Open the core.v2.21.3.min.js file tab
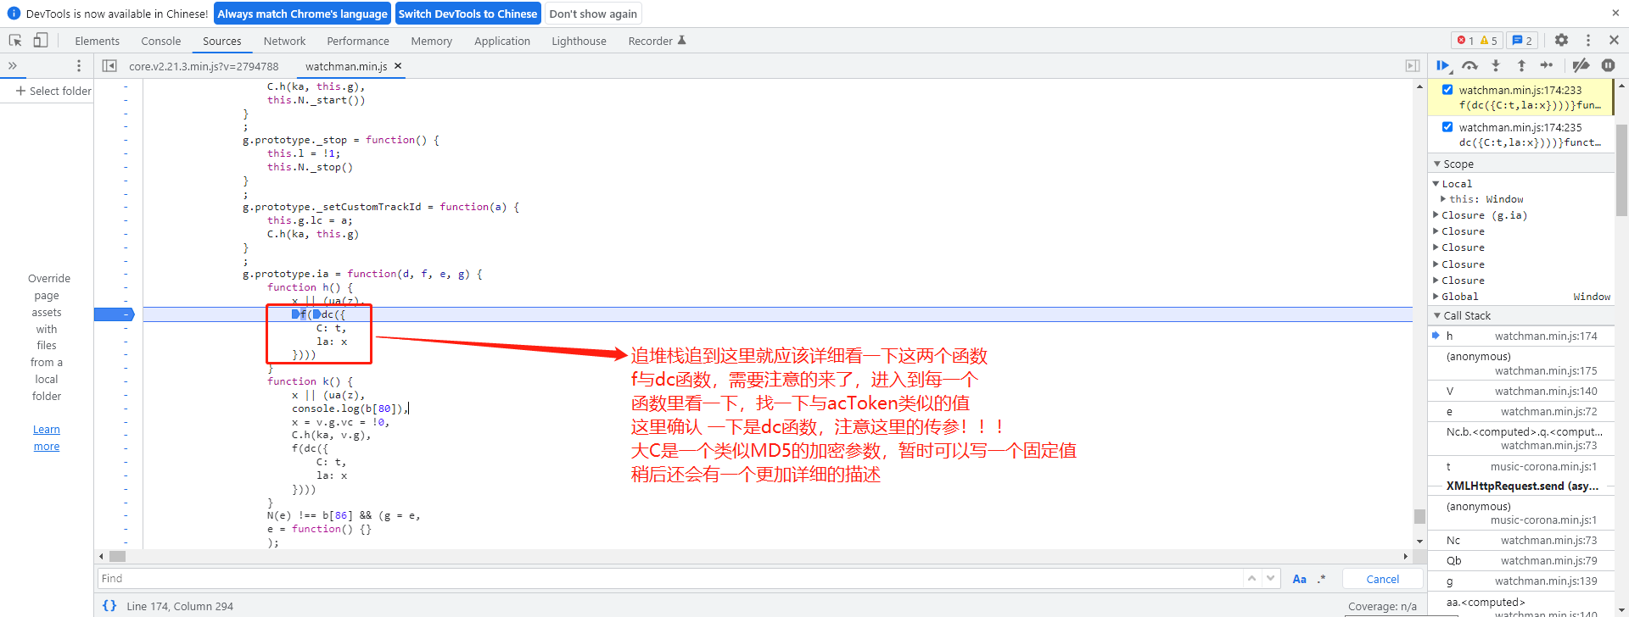The width and height of the screenshot is (1629, 617). pos(204,66)
